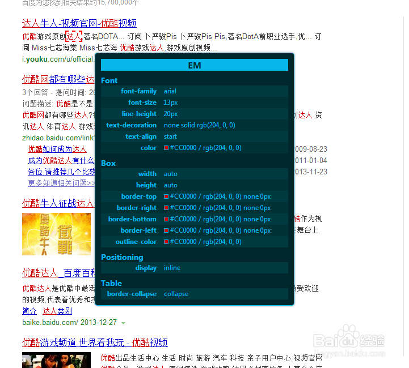Open 更多知道相关问题>> link
The image size is (409, 368).
(x=61, y=183)
